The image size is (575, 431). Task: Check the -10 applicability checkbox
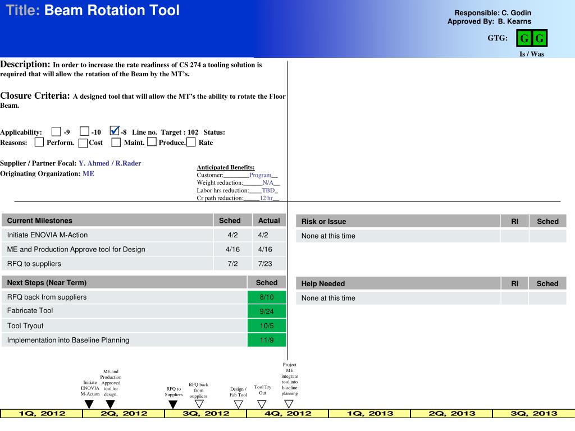84,131
